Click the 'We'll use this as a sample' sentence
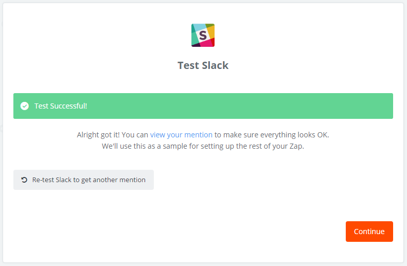Viewport: 407px width, 266px height. pyautogui.click(x=203, y=146)
